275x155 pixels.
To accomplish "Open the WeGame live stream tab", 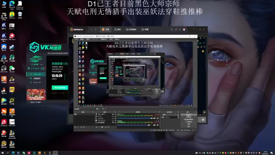I will coord(145,30).
